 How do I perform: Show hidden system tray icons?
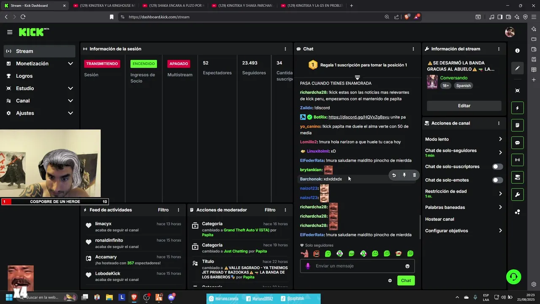[x=457, y=297]
